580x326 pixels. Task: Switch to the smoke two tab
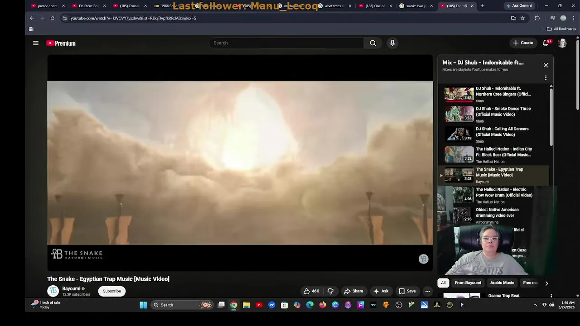point(416,6)
